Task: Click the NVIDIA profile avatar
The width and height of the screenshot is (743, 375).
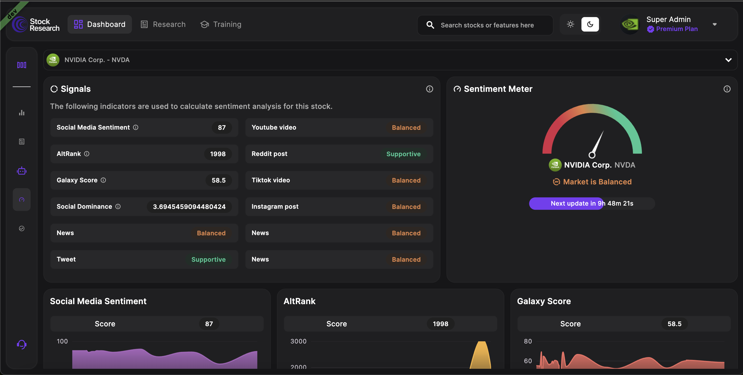Action: pos(630,24)
